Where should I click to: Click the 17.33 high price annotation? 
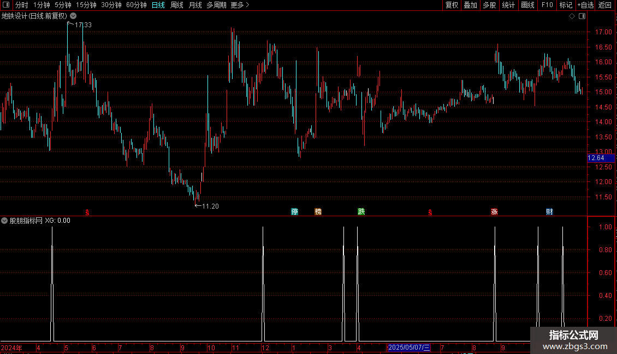[83, 25]
